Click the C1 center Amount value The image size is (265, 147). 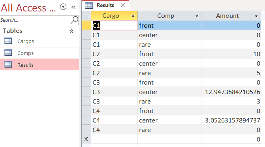pyautogui.click(x=231, y=35)
